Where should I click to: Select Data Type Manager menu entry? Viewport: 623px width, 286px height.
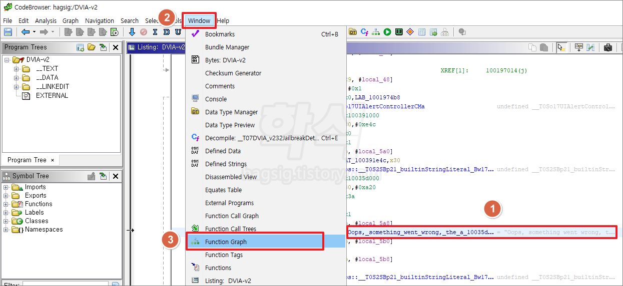click(266, 112)
